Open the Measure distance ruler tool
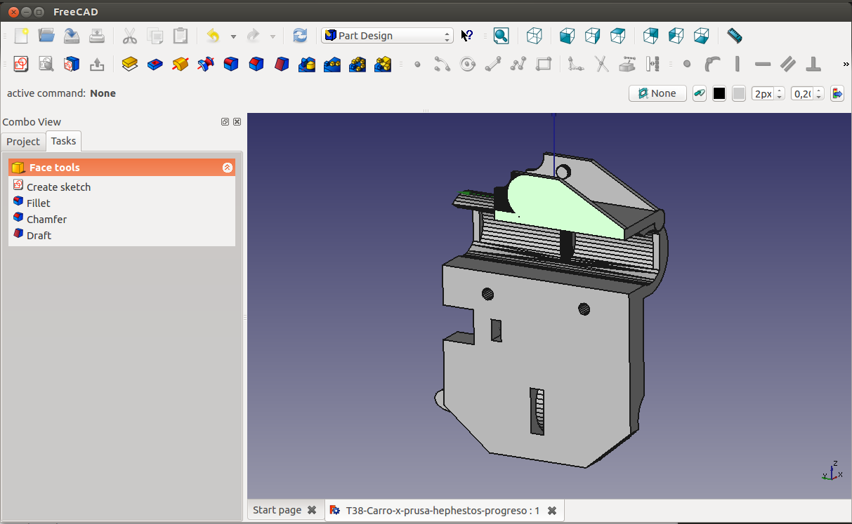 [x=734, y=36]
